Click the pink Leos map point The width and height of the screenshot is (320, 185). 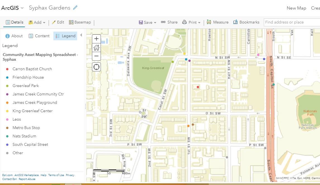[x=258, y=55]
